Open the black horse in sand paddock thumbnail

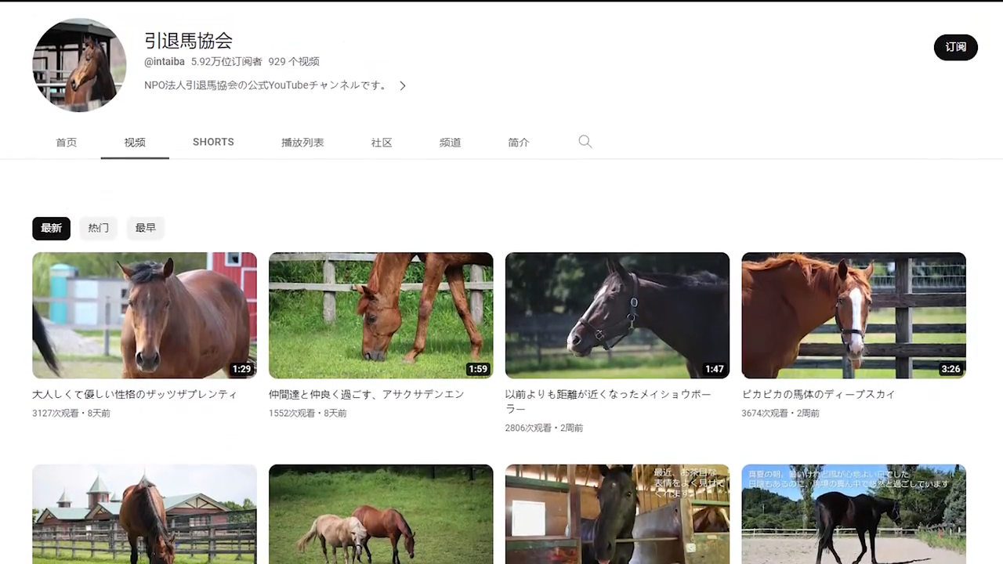click(x=853, y=514)
